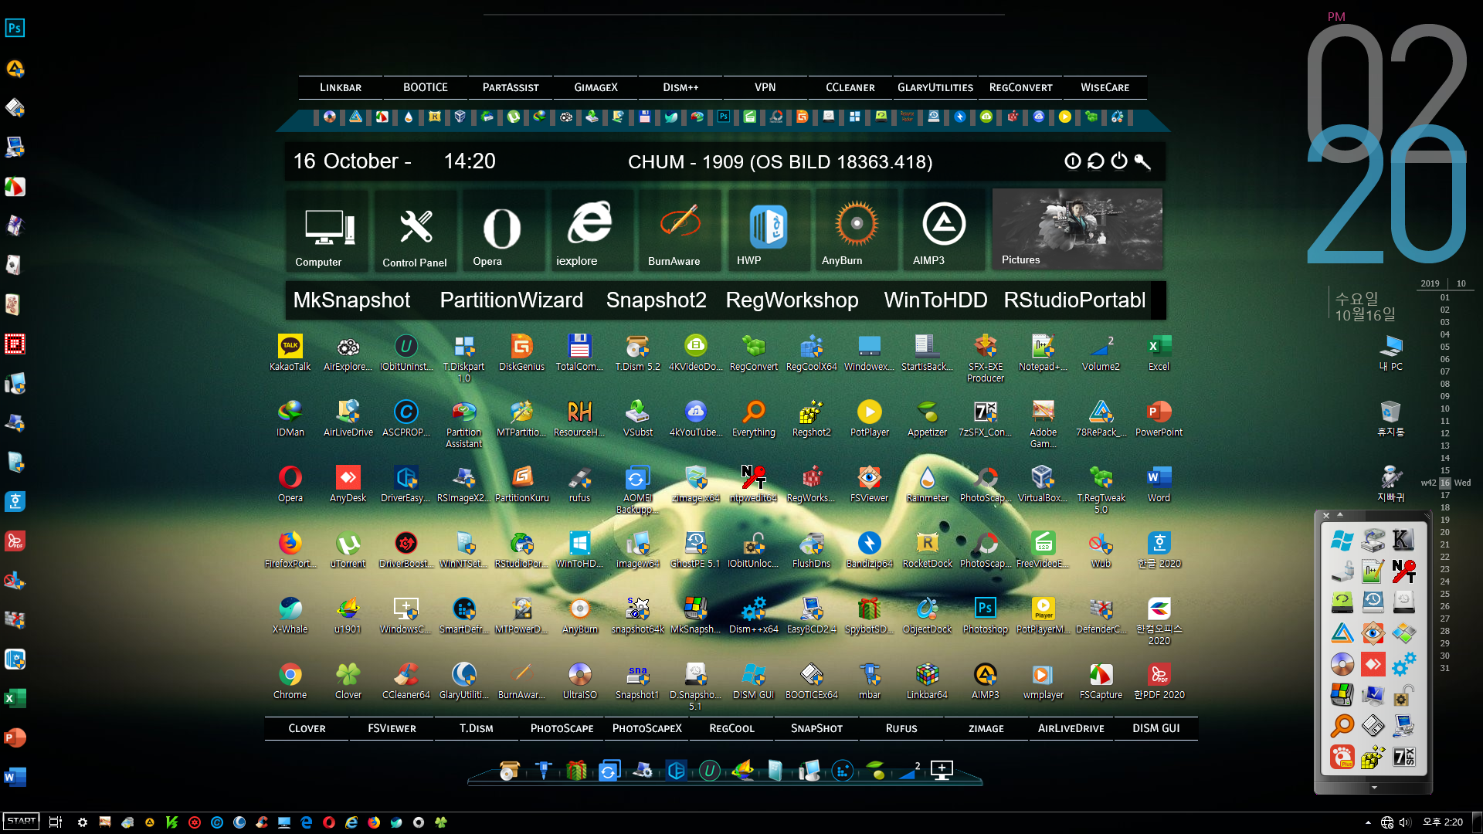Open Rainmeter desktop icon
This screenshot has width=1483, height=834.
click(x=927, y=484)
